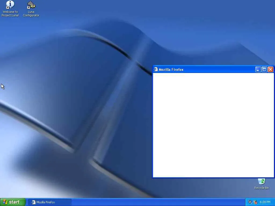The image size is (275, 206).
Task: Open the Welcome to Project Luna! desktop shortcut
Action: coord(10,9)
